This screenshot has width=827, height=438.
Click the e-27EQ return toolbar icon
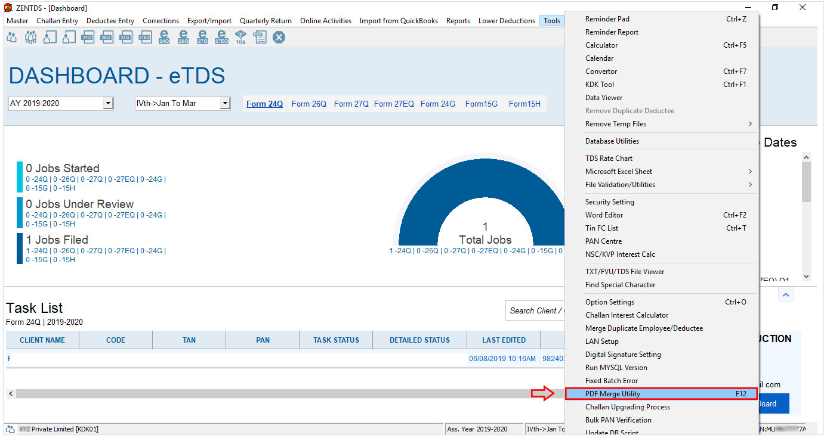[x=221, y=38]
